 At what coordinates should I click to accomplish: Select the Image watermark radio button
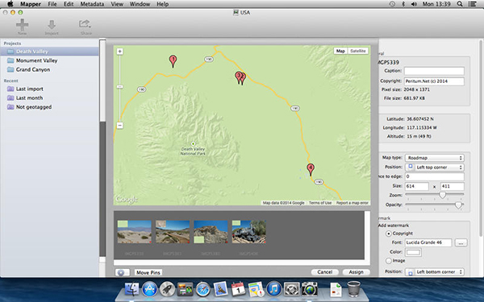pyautogui.click(x=389, y=261)
